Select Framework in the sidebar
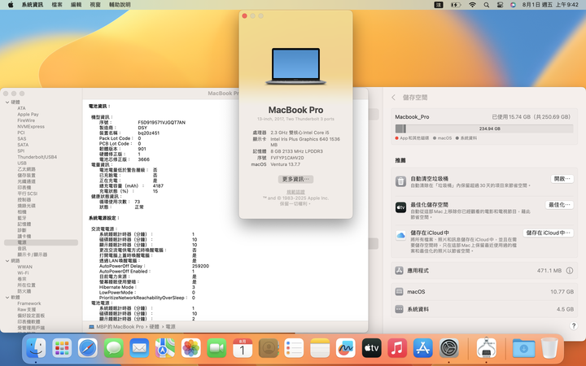This screenshot has height=366, width=586. (28, 303)
